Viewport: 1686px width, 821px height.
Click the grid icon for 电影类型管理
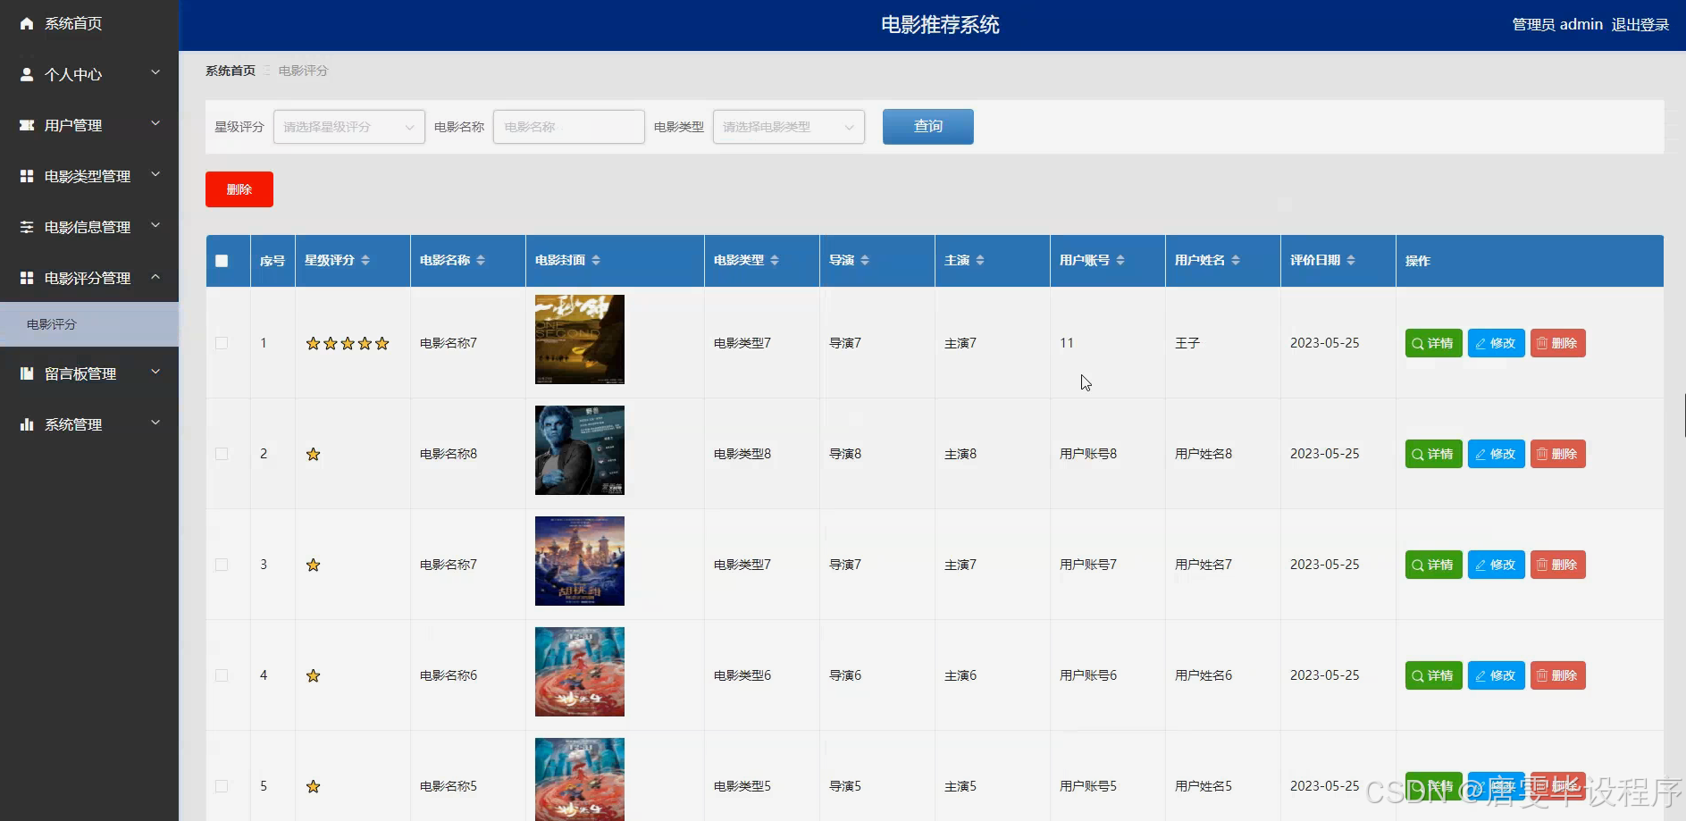click(x=27, y=176)
